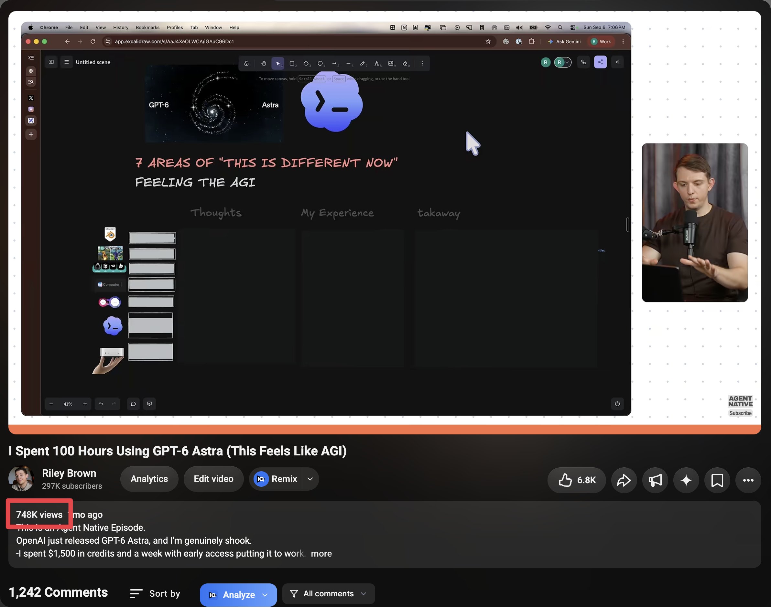Click the Selection arrow tool
771x607 pixels.
(x=278, y=63)
